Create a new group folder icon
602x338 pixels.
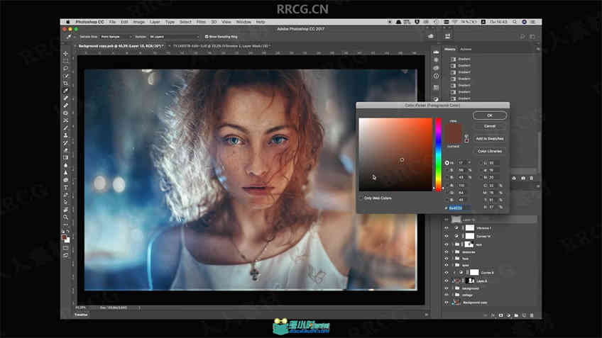(x=516, y=315)
